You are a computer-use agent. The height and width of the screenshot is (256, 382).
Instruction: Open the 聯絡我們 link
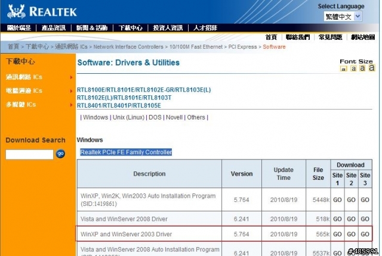[x=298, y=37]
